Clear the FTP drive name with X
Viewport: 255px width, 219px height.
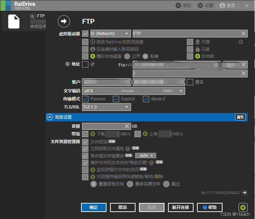(243, 34)
